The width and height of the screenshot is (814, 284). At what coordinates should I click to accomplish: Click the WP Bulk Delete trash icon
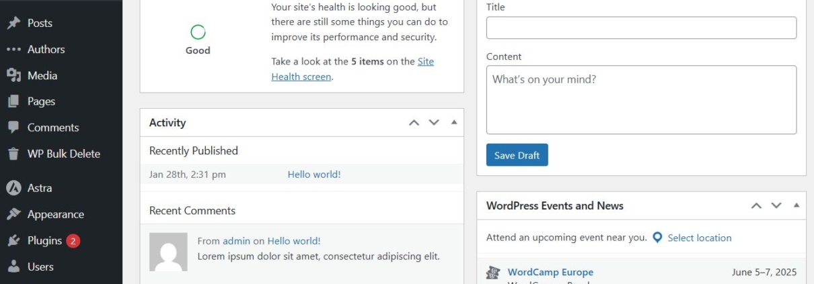(x=13, y=154)
